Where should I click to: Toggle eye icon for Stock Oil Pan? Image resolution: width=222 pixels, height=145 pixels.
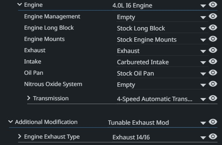[213, 72]
